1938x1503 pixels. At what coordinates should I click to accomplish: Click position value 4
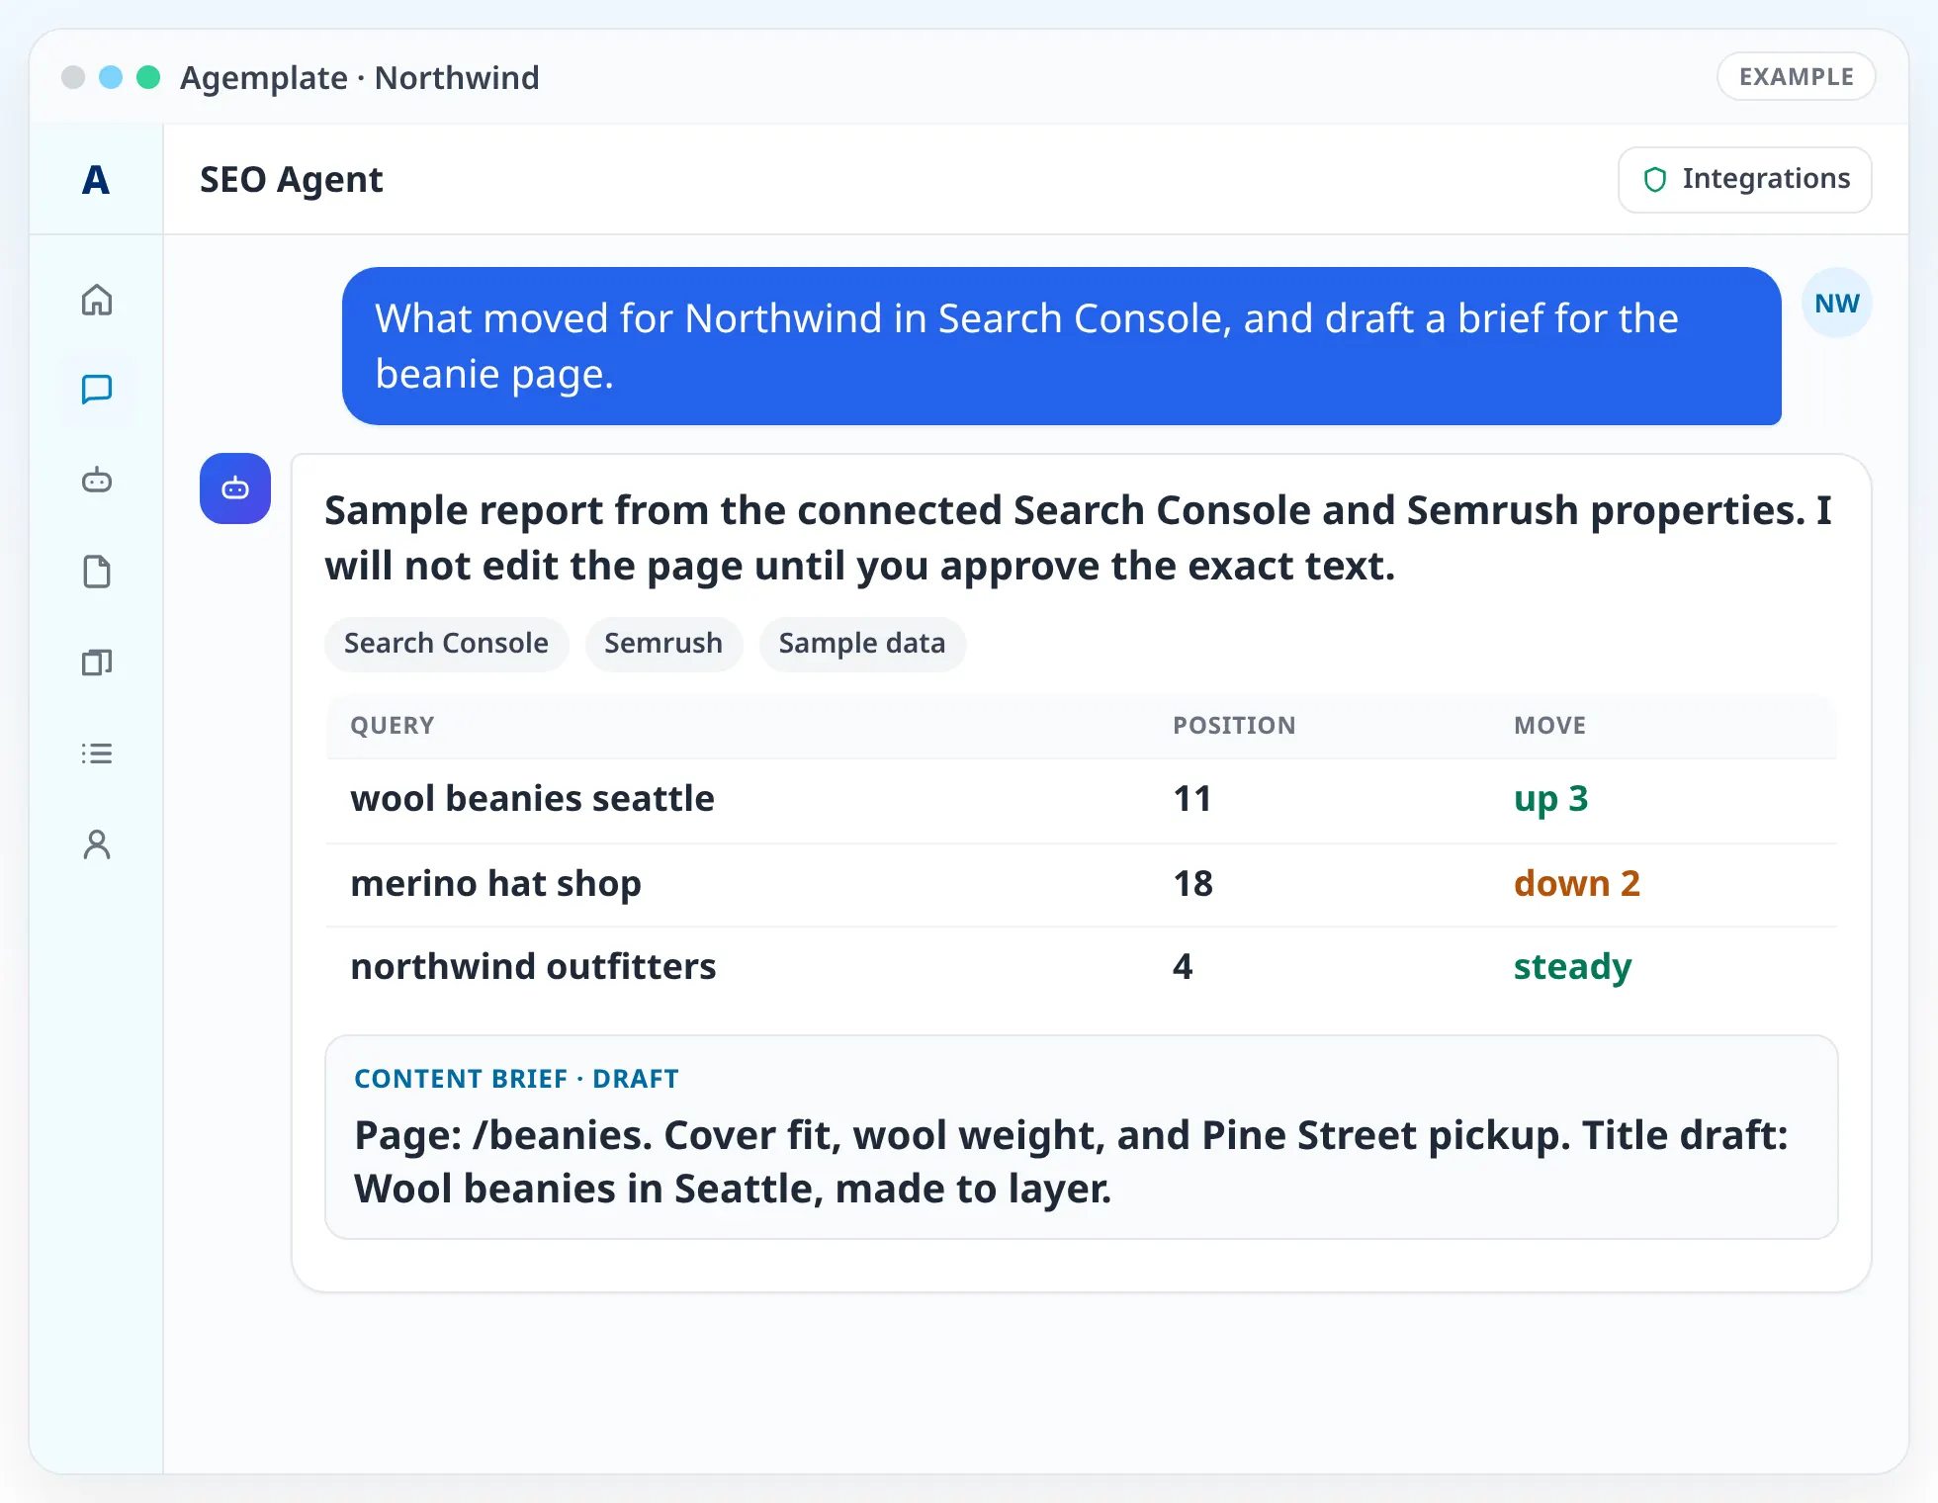click(x=1183, y=966)
